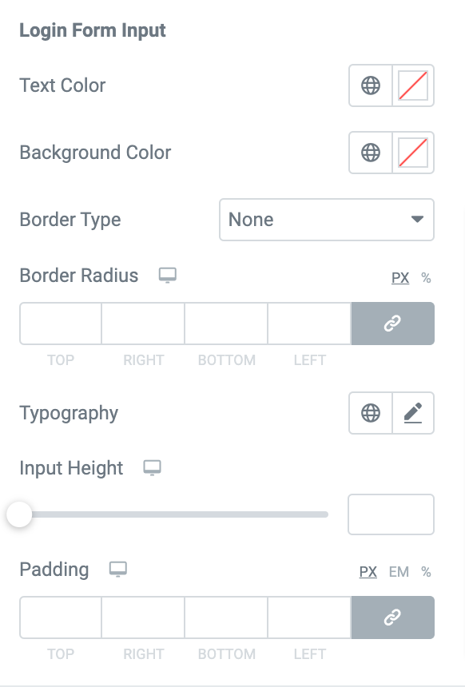Switch Padding units to EM
This screenshot has height=687, width=465.
399,572
